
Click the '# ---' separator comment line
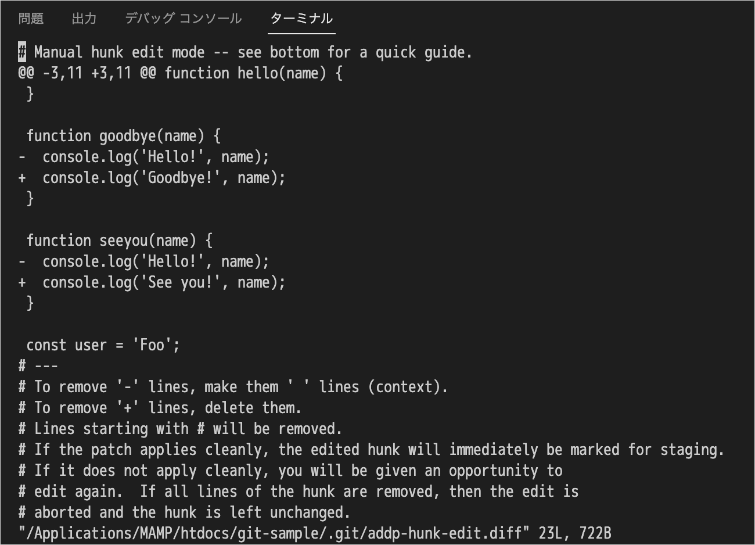(x=38, y=366)
